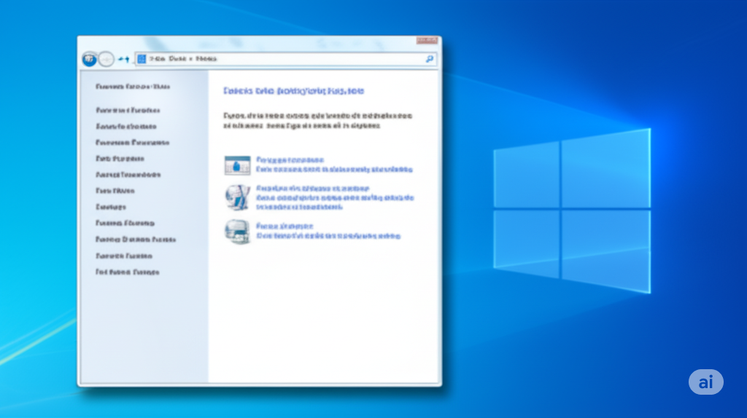Click the blue Control Panel icon in the address bar

(x=142, y=59)
